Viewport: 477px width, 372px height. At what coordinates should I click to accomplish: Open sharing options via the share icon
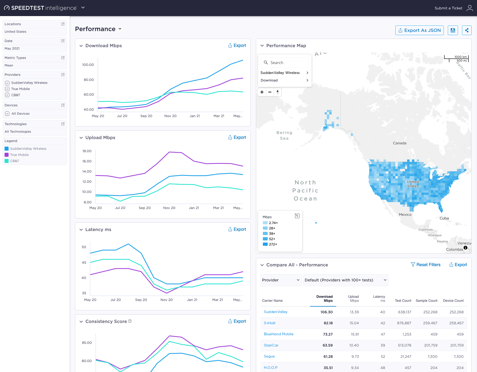(x=467, y=30)
